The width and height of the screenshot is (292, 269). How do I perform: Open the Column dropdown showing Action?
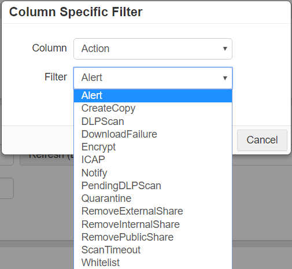[x=153, y=49]
